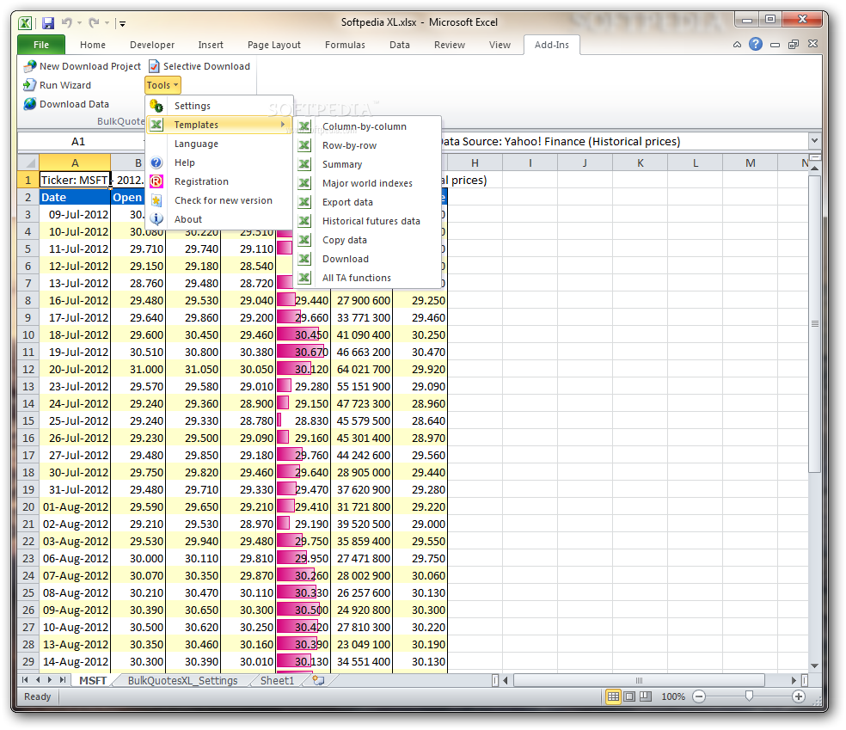Open the Page Layout ribbon tab

(274, 45)
